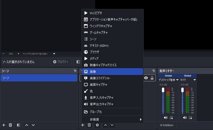This screenshot has width=213, height=130.
Task: Select 画面キャプチャ source
Action: point(112,85)
